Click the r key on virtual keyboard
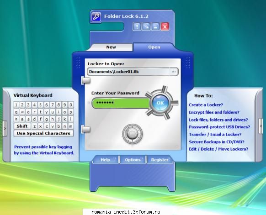 [34, 112]
